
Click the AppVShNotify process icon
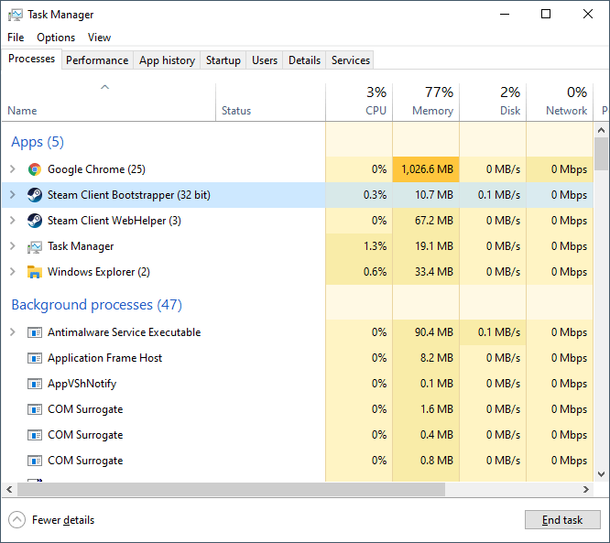pyautogui.click(x=35, y=384)
